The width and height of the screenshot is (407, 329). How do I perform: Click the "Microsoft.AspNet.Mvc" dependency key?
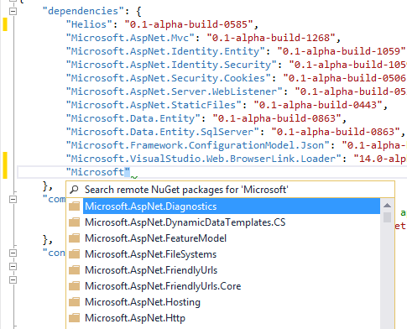click(x=130, y=38)
